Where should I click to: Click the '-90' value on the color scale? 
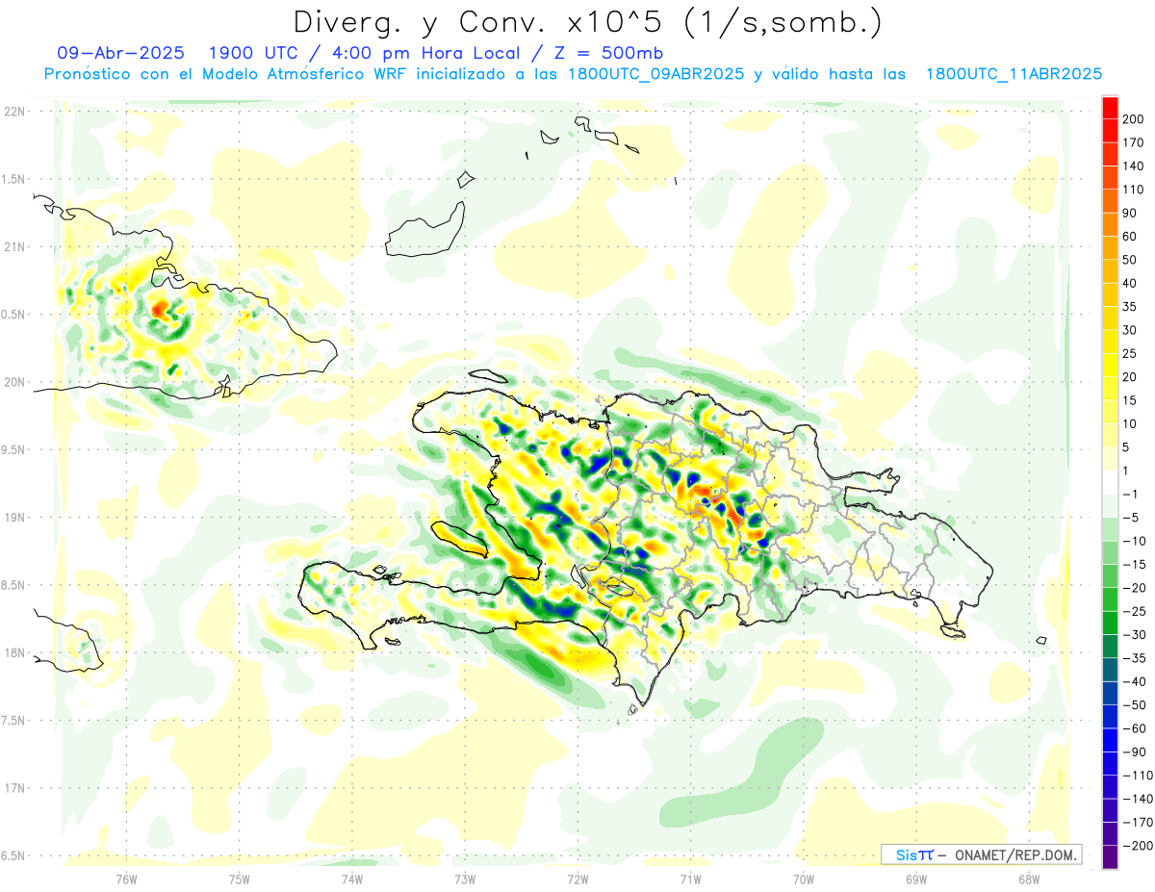pos(1134,752)
